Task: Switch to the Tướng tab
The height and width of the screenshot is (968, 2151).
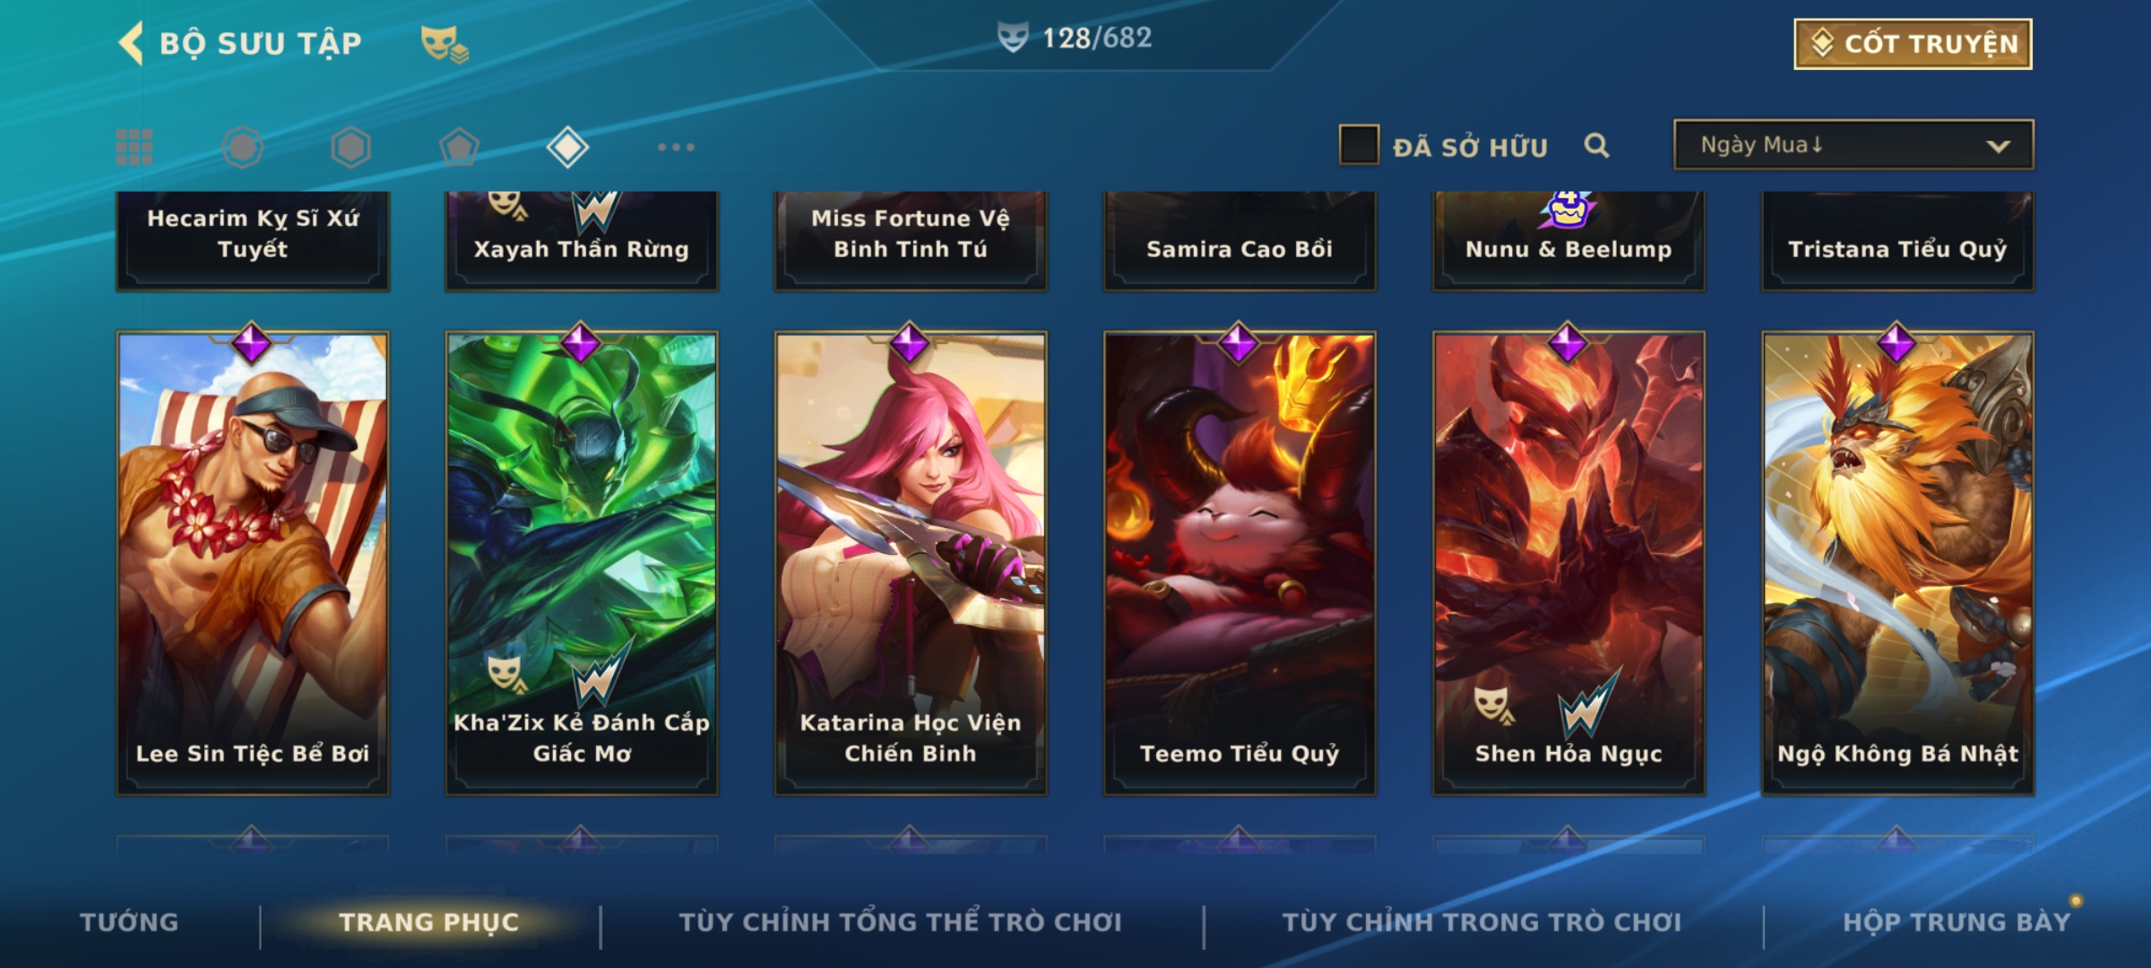Action: point(129,922)
